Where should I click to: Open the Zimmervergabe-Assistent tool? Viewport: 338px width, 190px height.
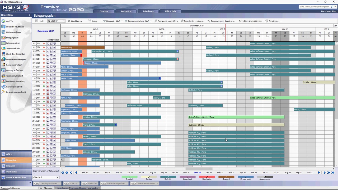(x=221, y=21)
